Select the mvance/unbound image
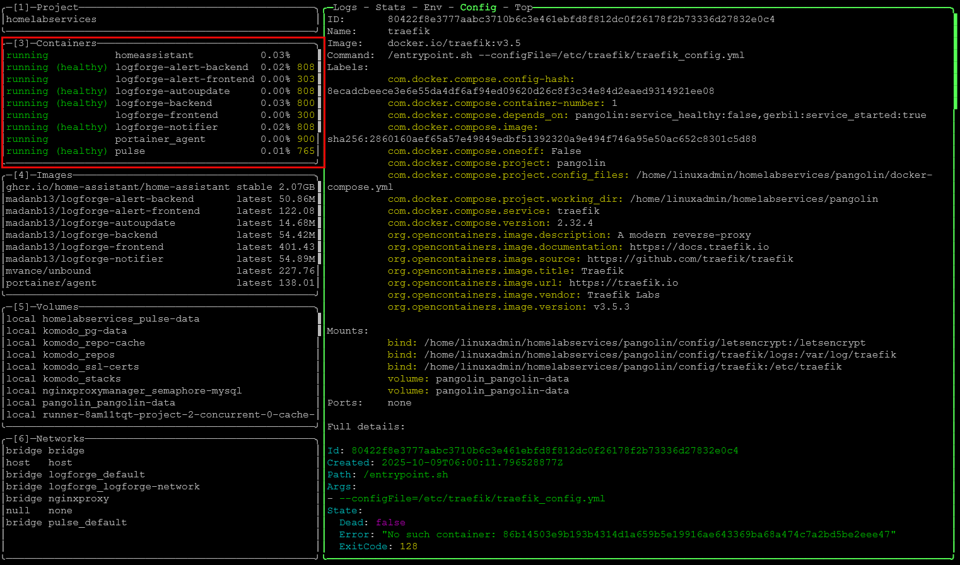Screen dimensions: 960x565 point(160,271)
